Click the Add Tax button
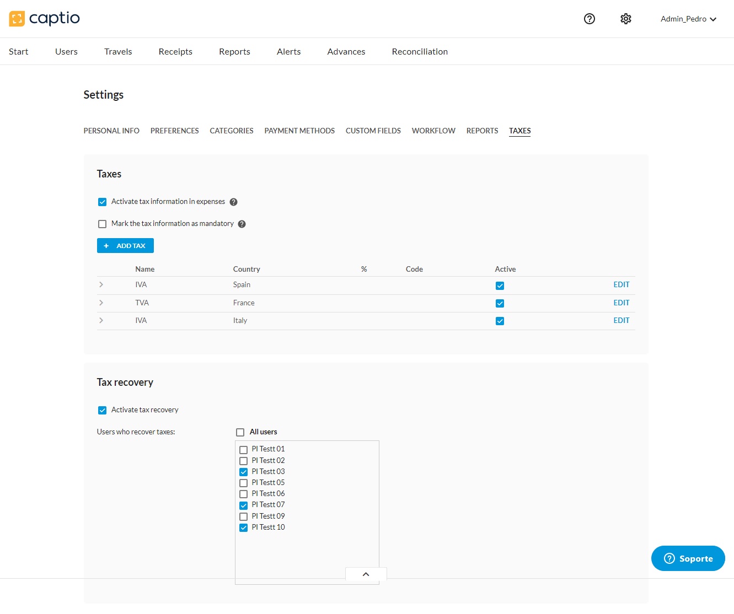Screen dimensions: 734x614 coord(125,246)
